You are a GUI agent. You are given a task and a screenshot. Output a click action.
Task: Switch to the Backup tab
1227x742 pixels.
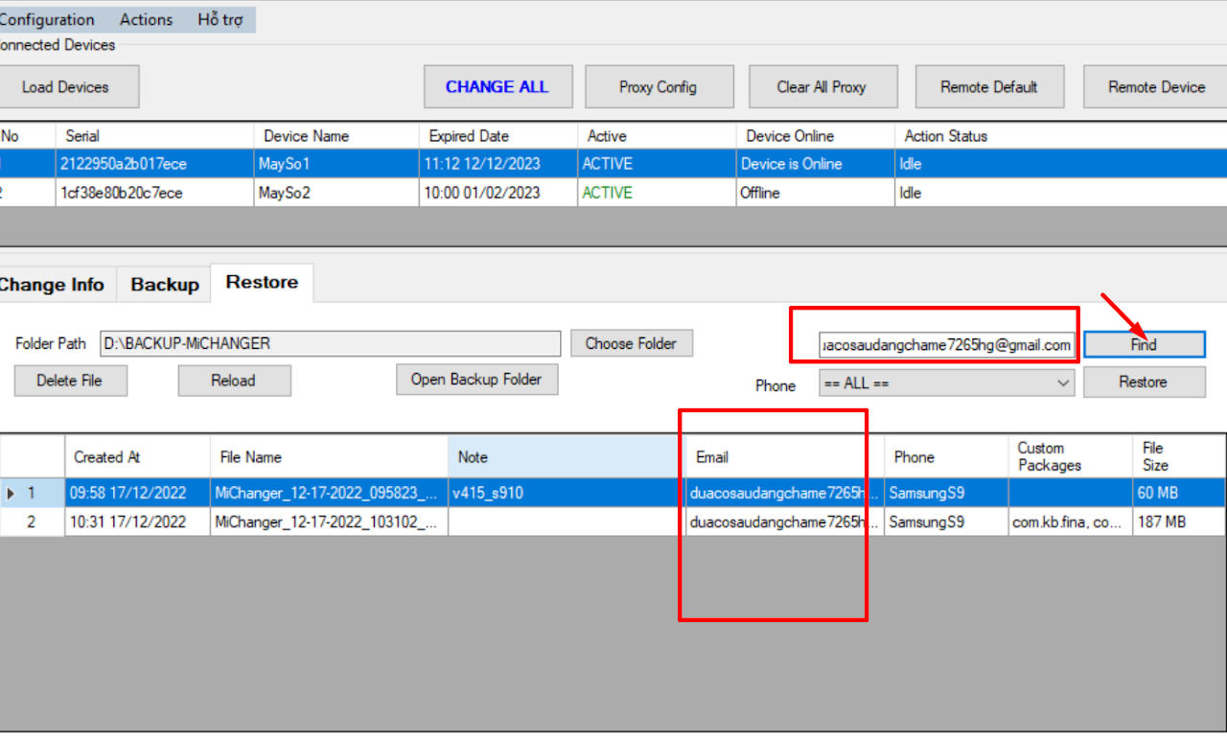(x=164, y=285)
